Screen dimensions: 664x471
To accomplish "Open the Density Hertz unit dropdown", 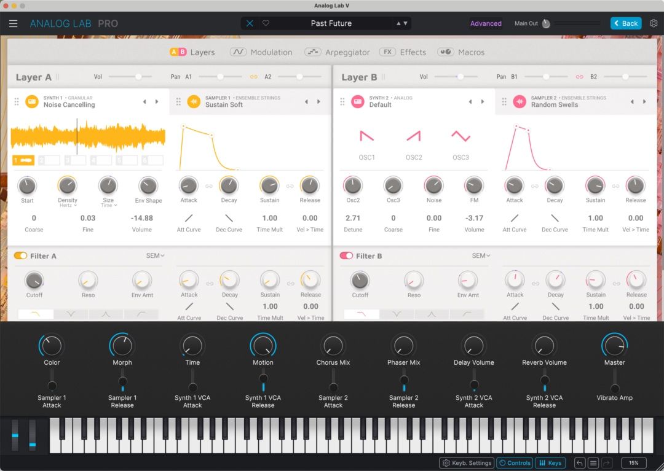I will click(x=68, y=206).
